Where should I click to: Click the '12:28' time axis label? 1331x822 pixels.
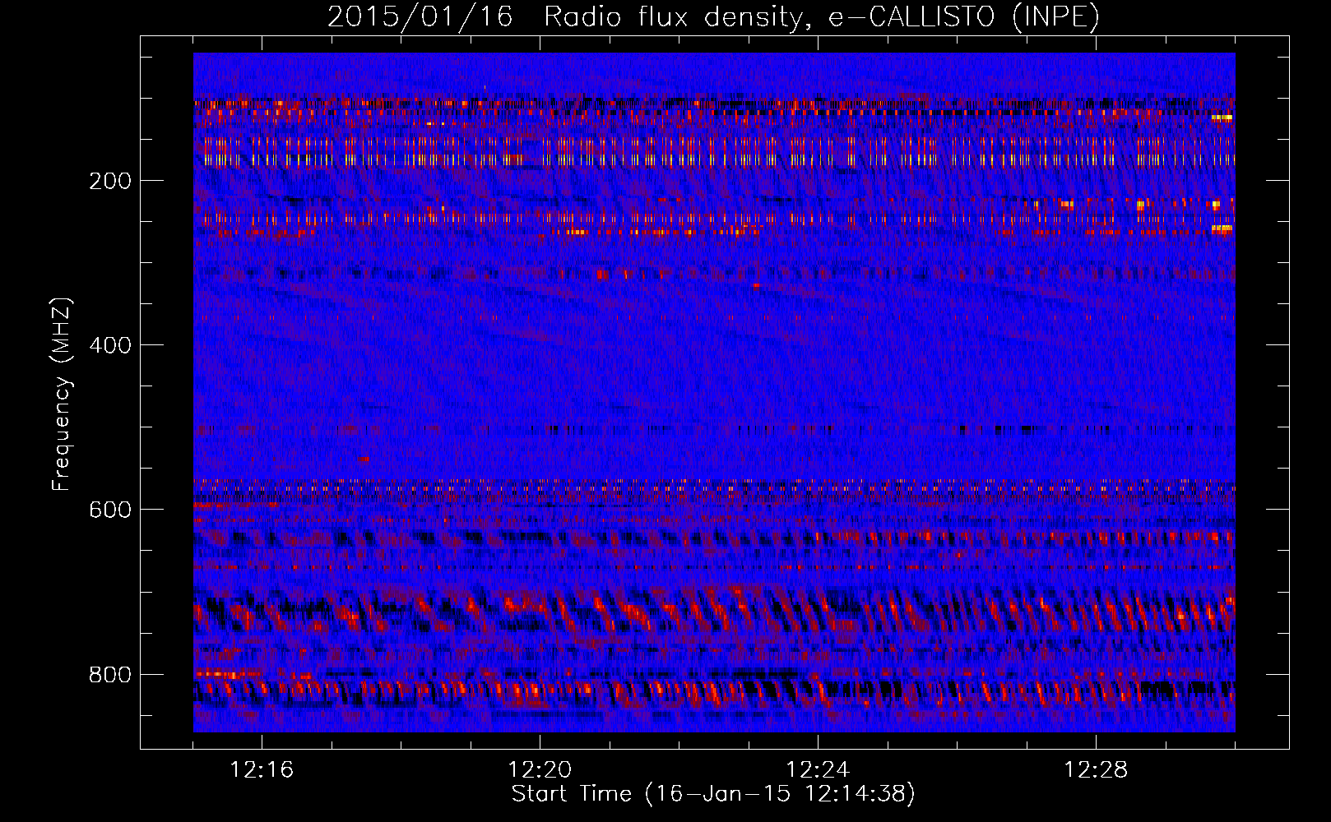click(x=1096, y=770)
